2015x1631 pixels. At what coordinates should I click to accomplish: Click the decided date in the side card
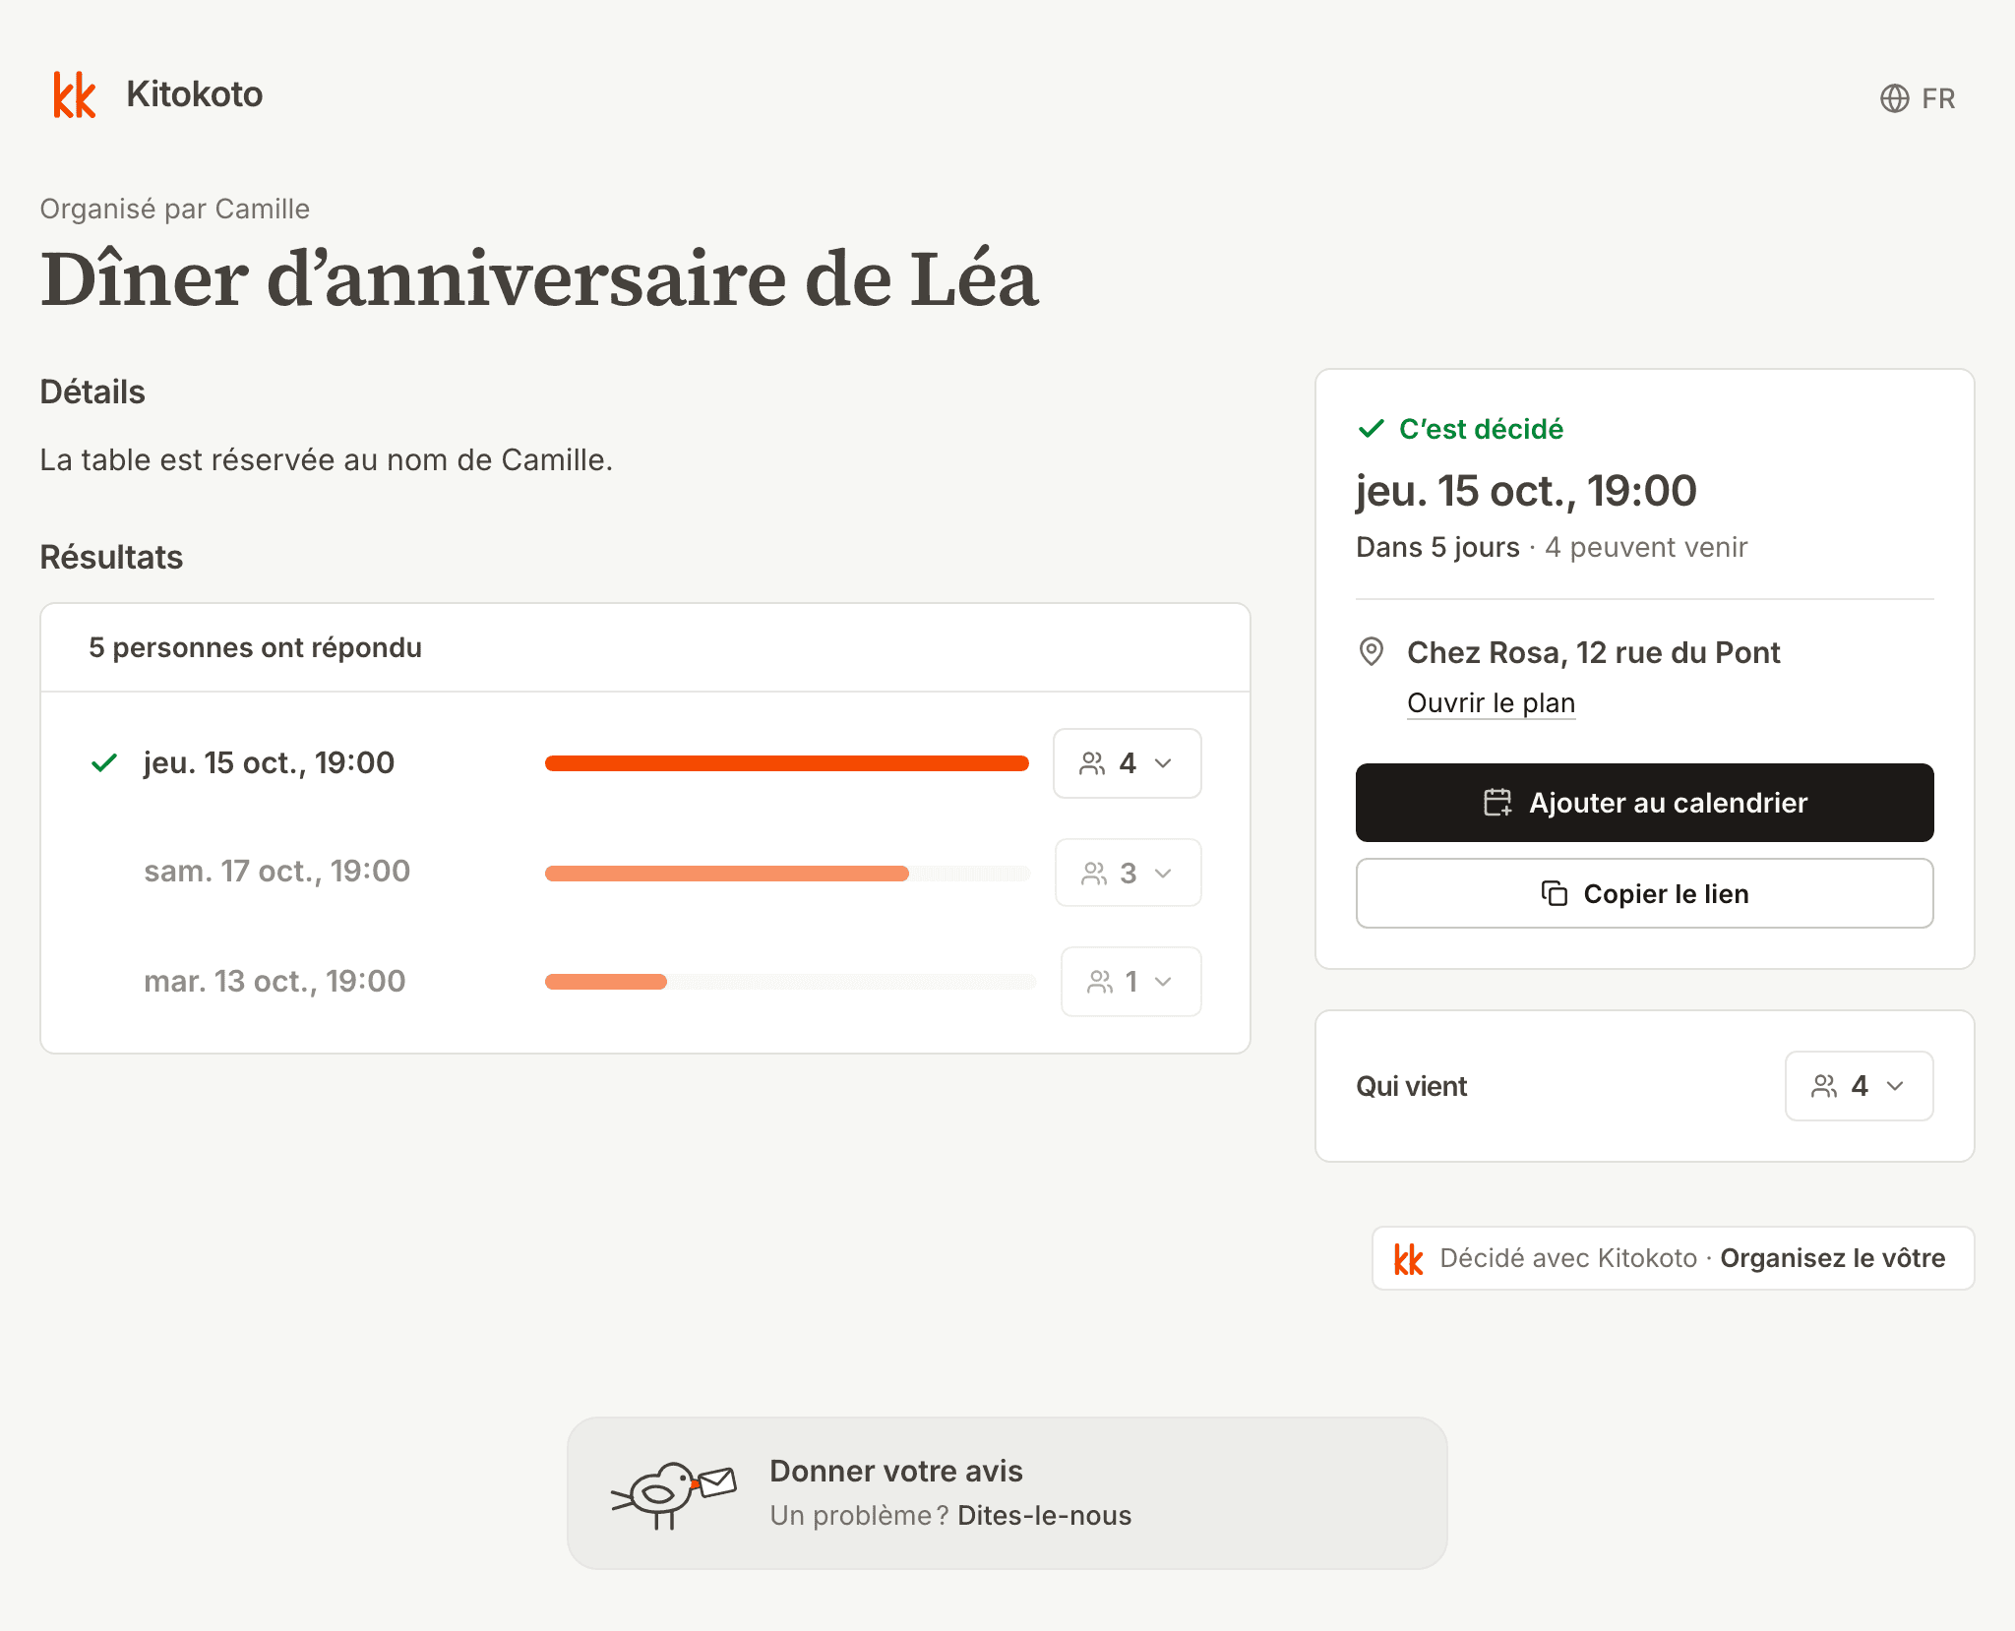tap(1526, 491)
